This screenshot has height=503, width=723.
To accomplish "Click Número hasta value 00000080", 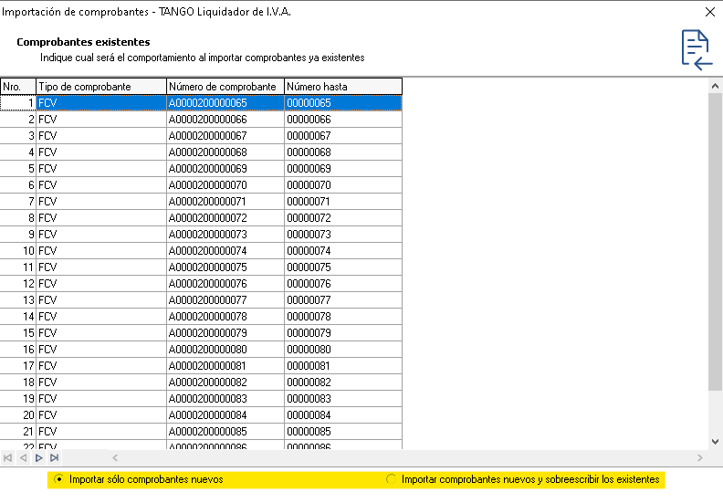I will [x=343, y=350].
